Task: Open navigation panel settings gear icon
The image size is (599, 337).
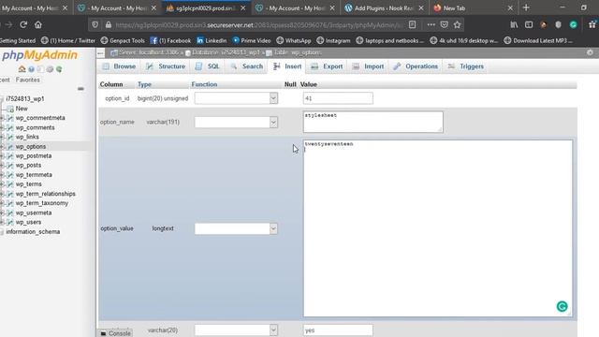Action: 50,69
